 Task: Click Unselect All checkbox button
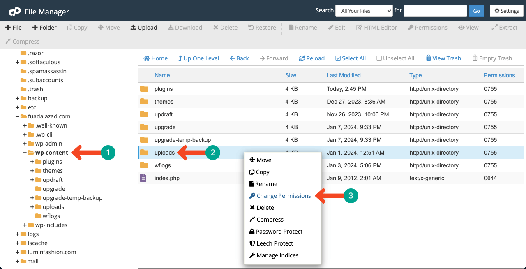coord(395,58)
